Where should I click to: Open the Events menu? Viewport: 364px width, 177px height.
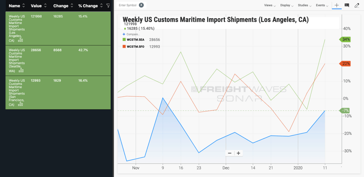(322, 5)
